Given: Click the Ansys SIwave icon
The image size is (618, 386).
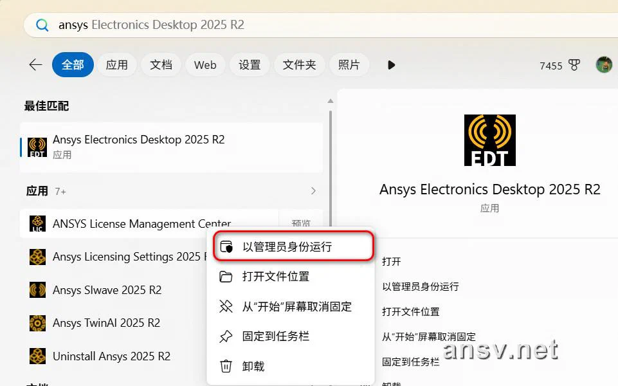Looking at the screenshot, I should (37, 290).
